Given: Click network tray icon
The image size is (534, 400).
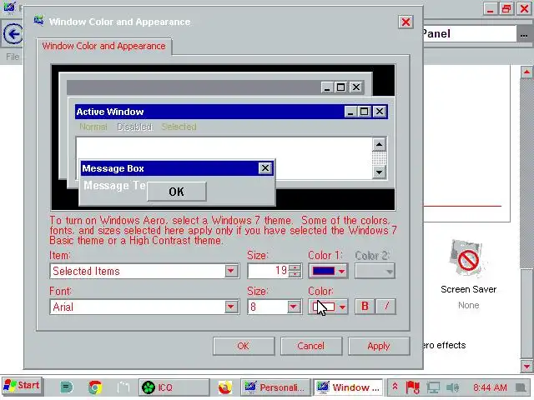Looking at the screenshot, I should [x=433, y=387].
